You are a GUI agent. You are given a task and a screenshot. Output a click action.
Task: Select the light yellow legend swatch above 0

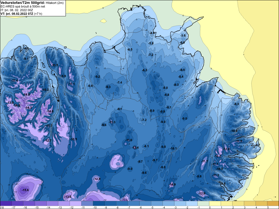215,203
